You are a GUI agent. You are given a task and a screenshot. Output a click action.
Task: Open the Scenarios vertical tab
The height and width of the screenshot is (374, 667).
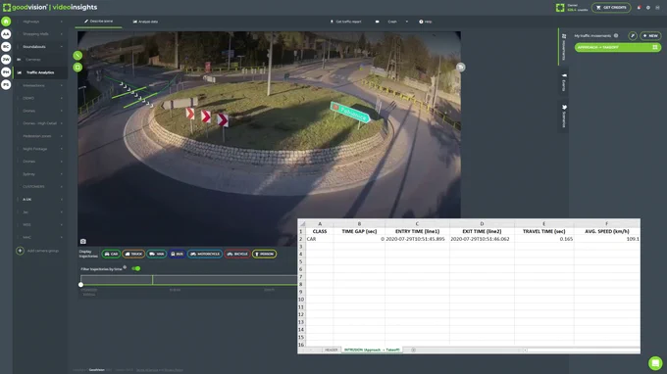(563, 116)
